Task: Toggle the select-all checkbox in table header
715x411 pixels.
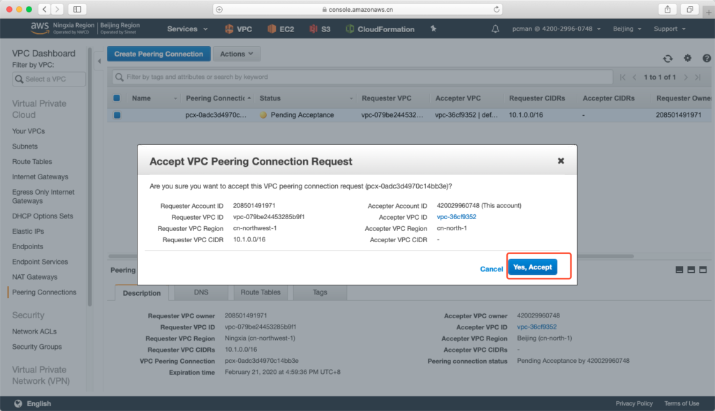Action: tap(117, 98)
